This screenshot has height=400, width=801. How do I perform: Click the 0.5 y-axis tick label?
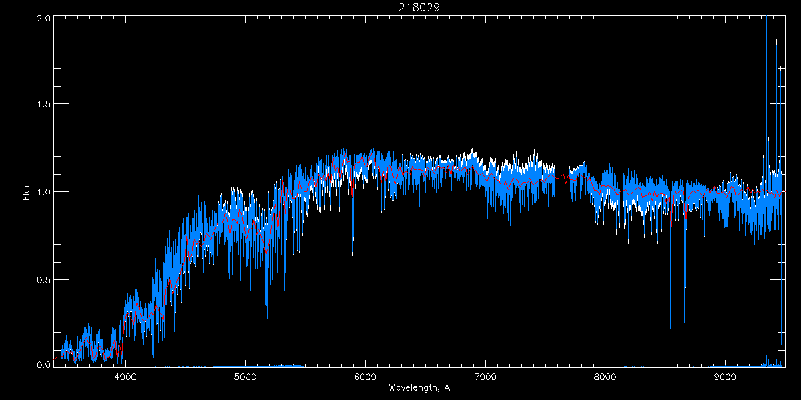coord(44,279)
